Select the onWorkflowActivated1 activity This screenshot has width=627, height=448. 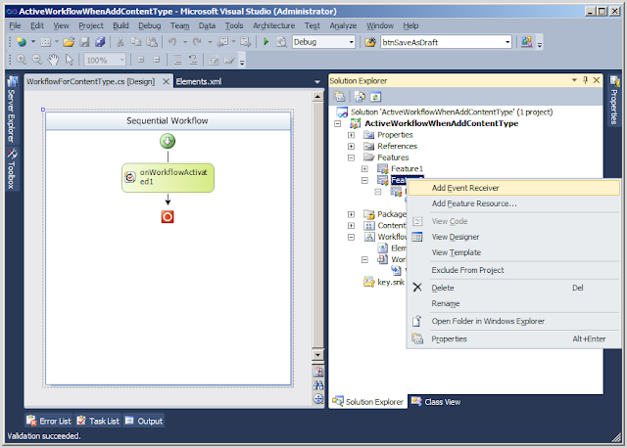[x=168, y=178]
